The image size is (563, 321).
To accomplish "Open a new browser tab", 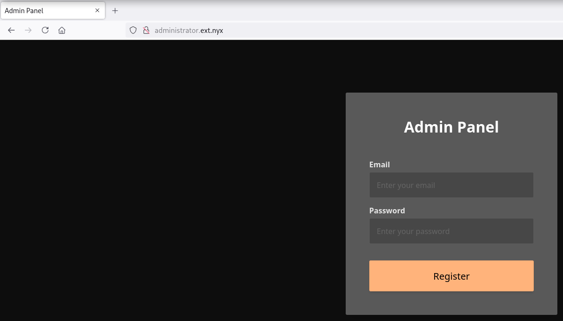I will point(115,10).
